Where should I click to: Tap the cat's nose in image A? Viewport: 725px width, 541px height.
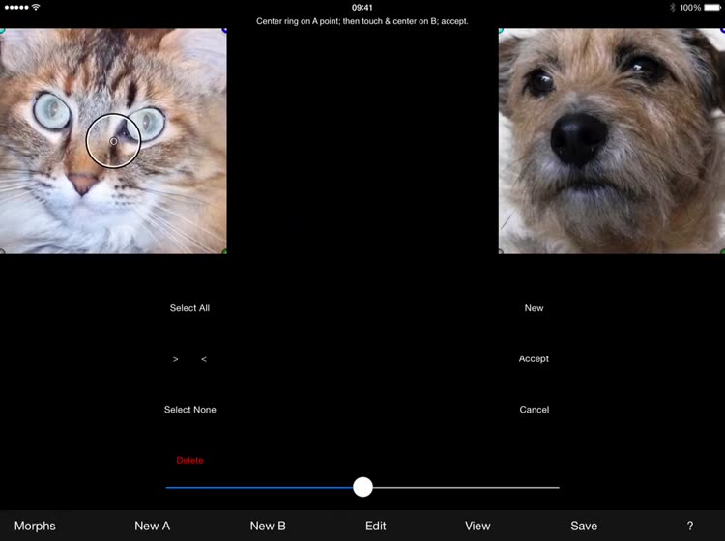coord(83,183)
